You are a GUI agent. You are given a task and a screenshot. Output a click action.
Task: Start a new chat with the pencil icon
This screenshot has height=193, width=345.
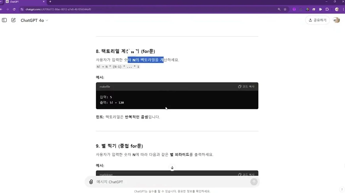[x=13, y=20]
